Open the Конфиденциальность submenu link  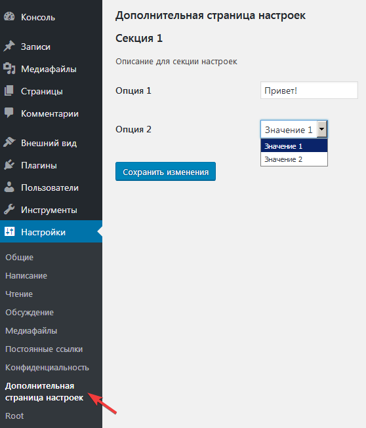tap(47, 368)
